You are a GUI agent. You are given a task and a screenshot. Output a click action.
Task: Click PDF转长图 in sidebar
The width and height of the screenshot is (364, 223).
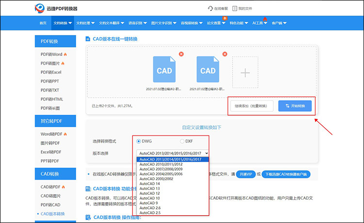coord(50,108)
